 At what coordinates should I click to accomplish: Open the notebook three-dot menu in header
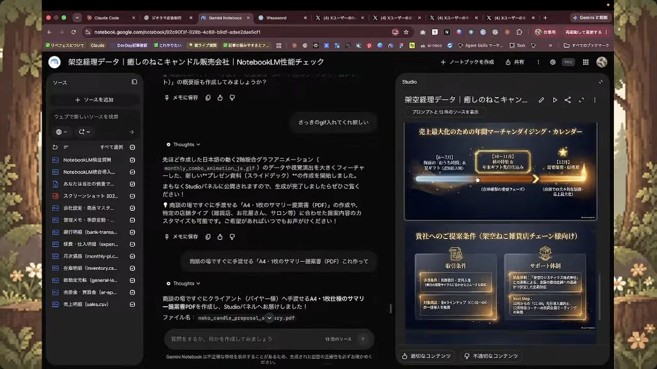click(538, 62)
